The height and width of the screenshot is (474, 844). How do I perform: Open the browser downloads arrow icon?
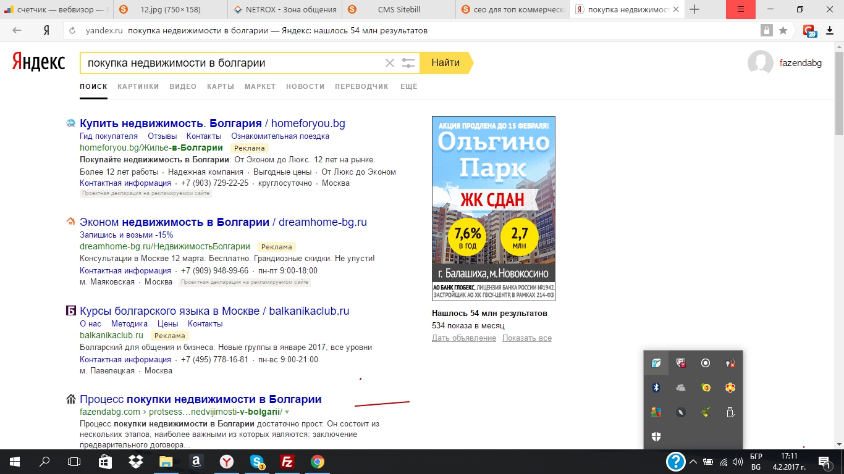830,30
